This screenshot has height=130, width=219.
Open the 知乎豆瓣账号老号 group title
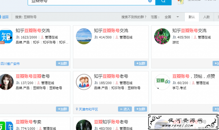coord(111,76)
